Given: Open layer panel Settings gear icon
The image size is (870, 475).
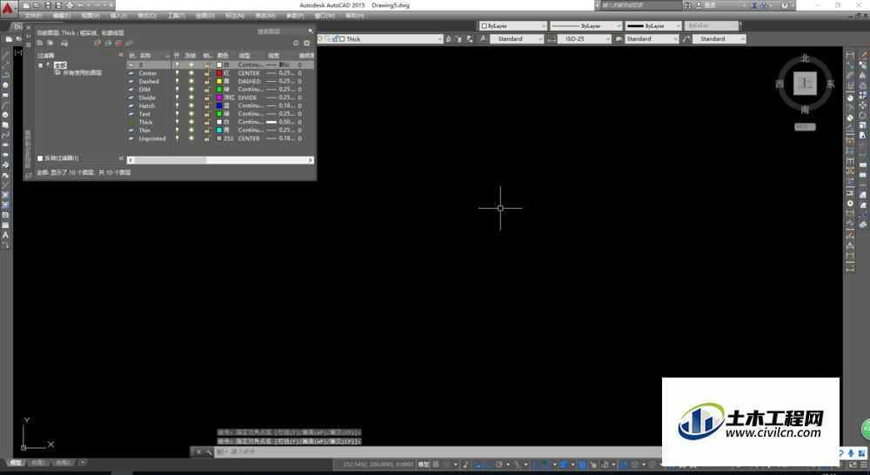Looking at the screenshot, I should click(306, 43).
